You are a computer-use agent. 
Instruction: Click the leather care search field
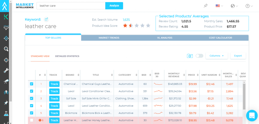coord(71,6)
